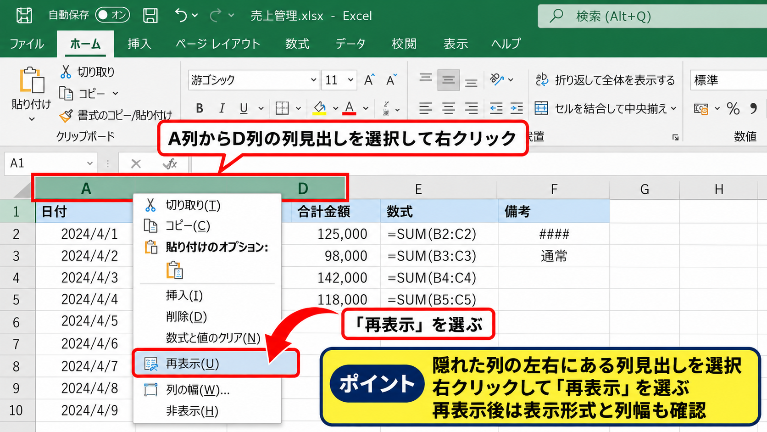Toggle middle vertical alignment button

tap(448, 80)
